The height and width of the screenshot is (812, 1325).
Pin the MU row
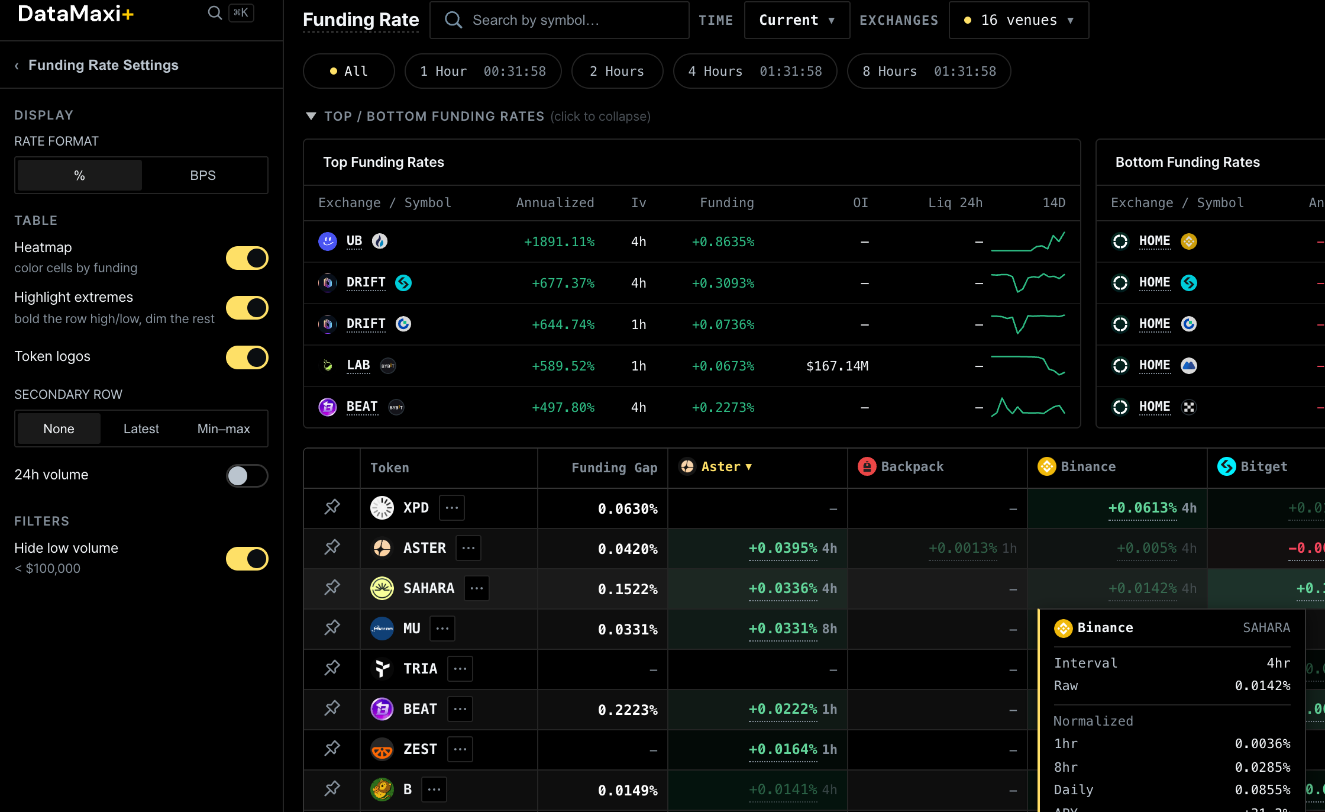tap(332, 628)
